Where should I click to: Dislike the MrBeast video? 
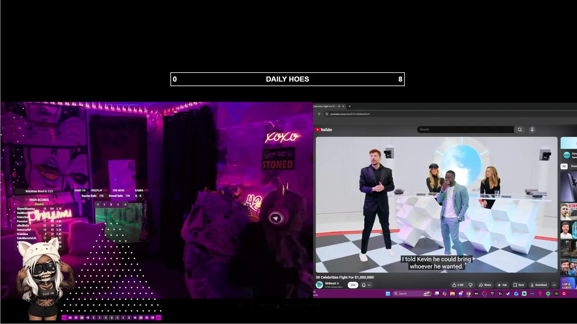pos(471,285)
